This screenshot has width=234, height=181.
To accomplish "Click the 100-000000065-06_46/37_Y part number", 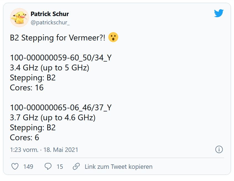I will pos(61,108).
